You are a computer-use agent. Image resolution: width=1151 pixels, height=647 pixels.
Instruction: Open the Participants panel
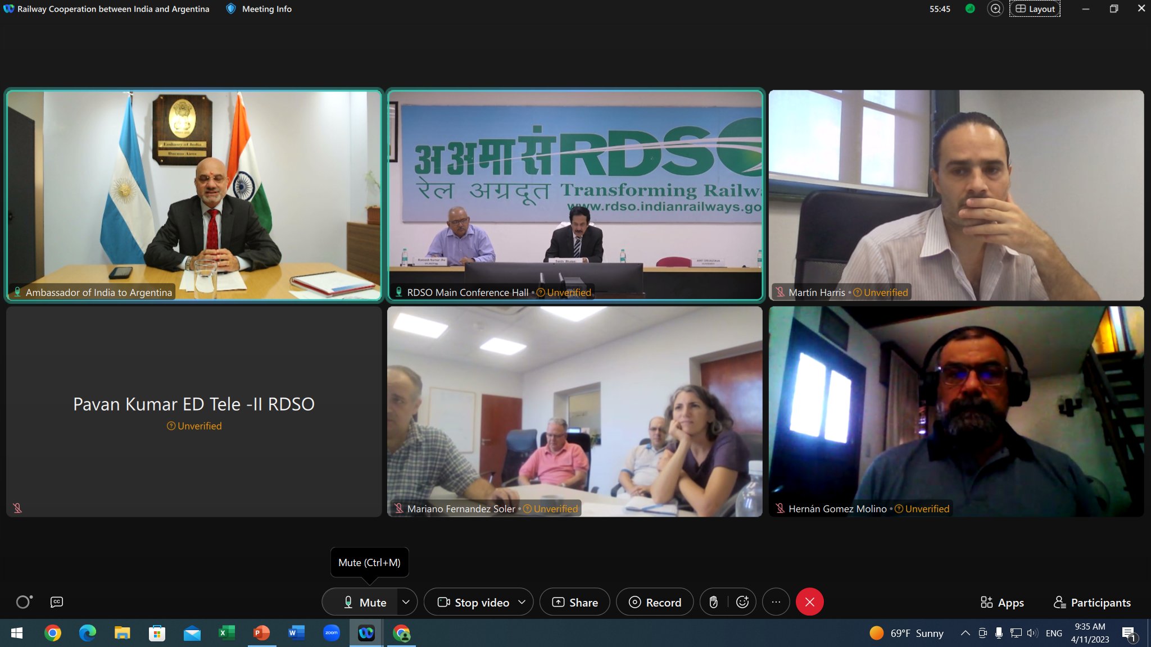(1092, 603)
